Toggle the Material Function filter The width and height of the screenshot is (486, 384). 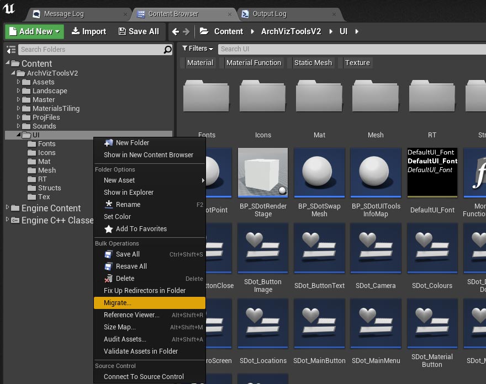pos(251,63)
